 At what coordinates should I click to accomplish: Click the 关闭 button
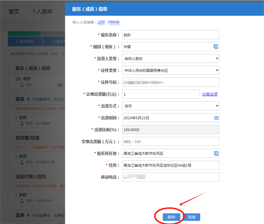[x=191, y=217]
